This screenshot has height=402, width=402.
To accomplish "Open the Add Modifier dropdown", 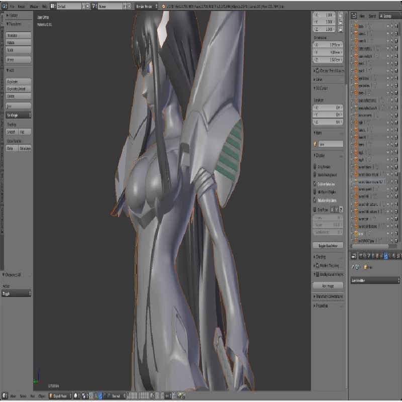I will [x=373, y=280].
